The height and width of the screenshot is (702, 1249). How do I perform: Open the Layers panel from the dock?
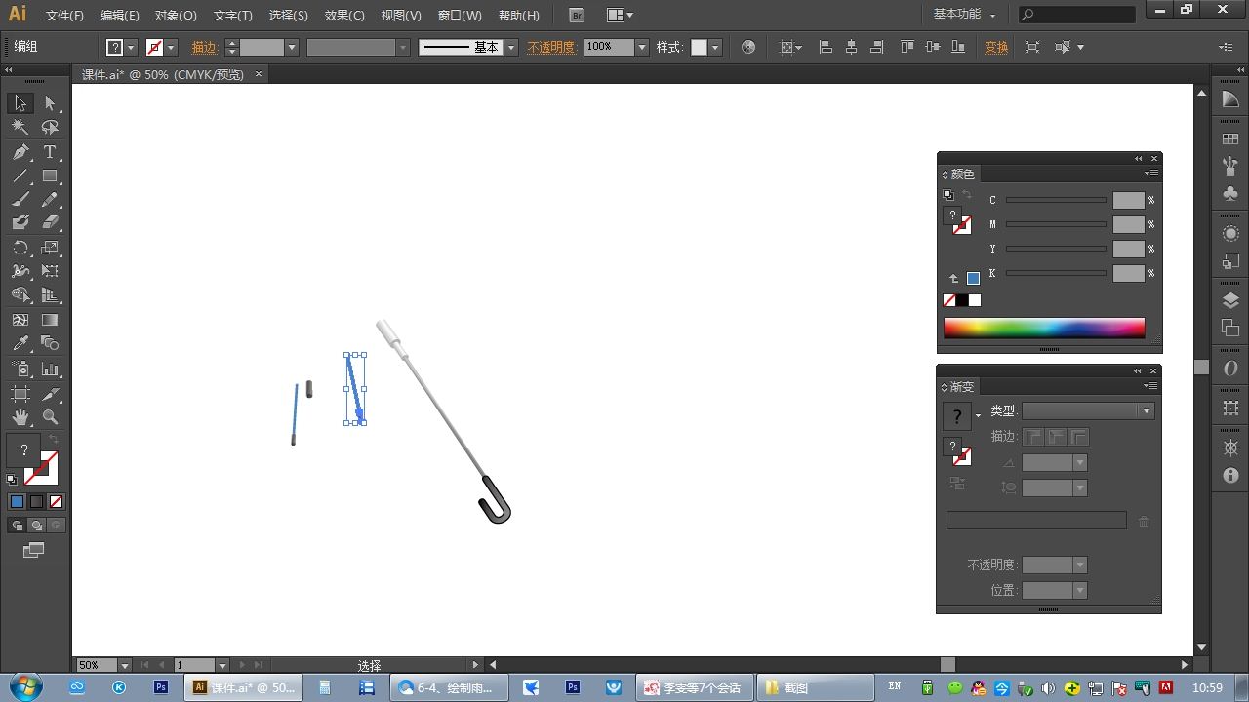(x=1230, y=301)
